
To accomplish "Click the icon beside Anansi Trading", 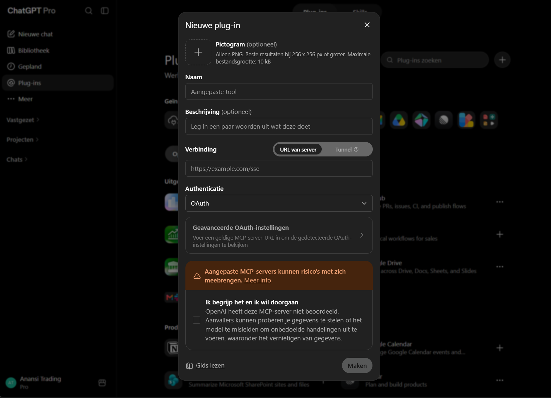I will [102, 383].
